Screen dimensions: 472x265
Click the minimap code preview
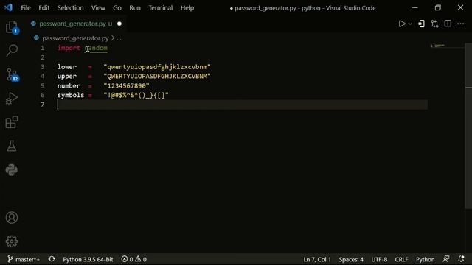[x=437, y=46]
